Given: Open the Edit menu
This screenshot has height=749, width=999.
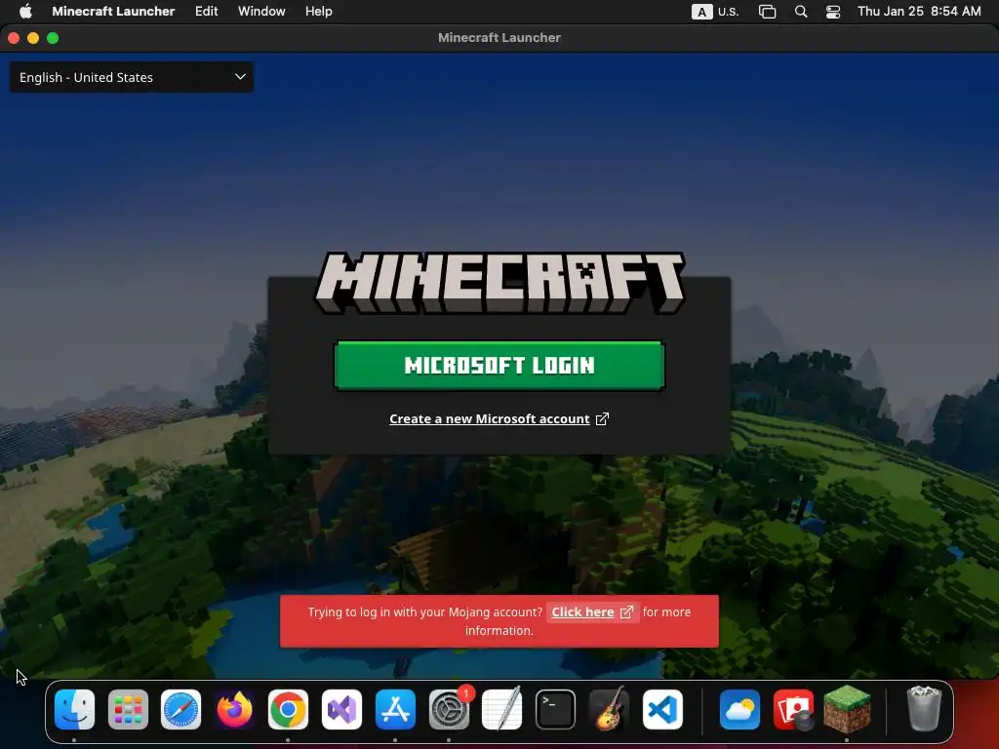Looking at the screenshot, I should (x=207, y=12).
